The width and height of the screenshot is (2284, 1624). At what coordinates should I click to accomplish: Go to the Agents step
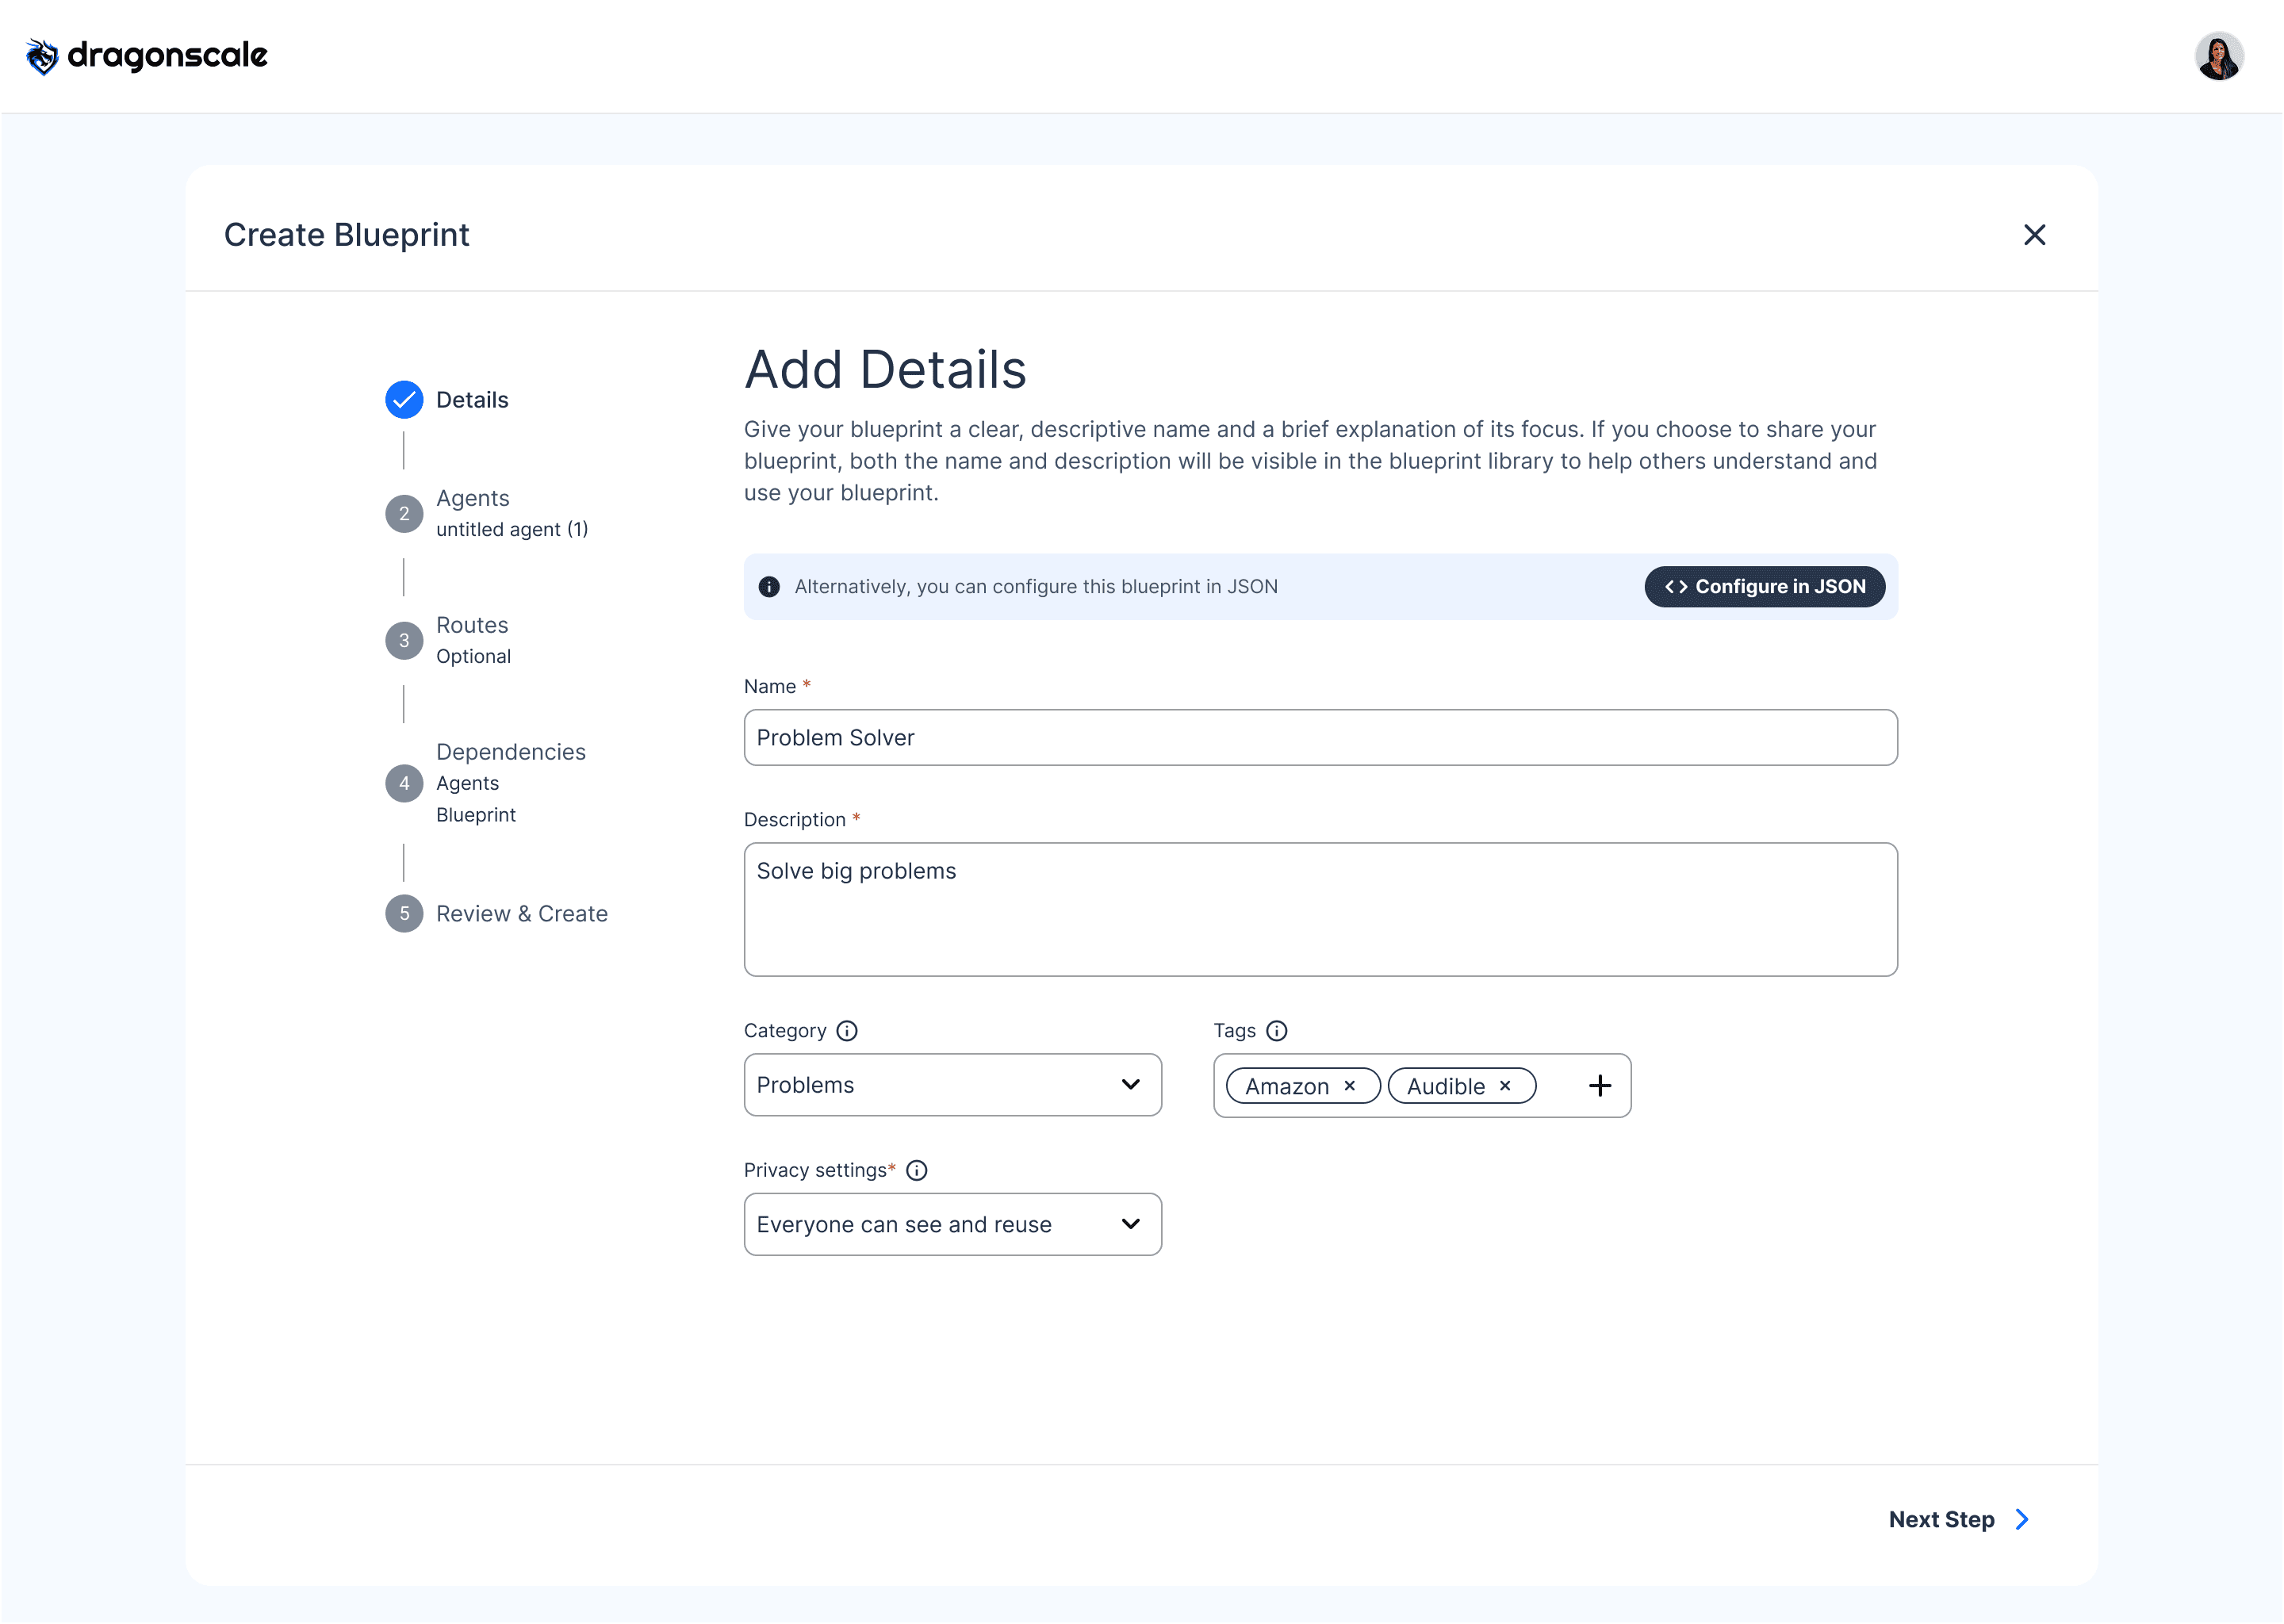coord(472,499)
